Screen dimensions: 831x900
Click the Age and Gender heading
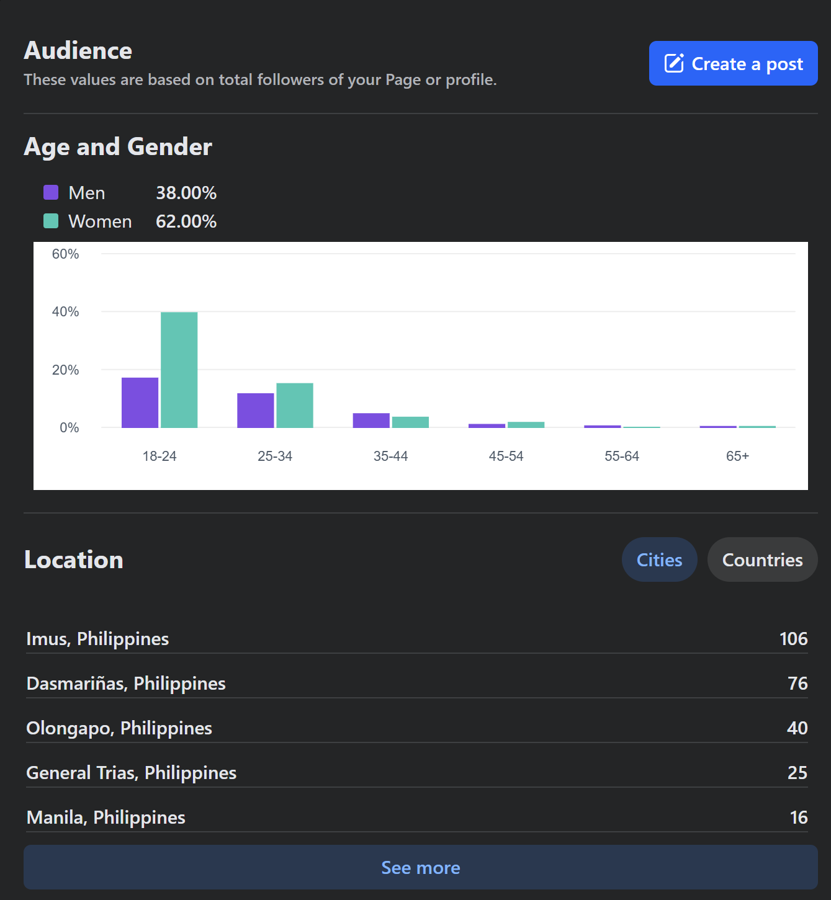pos(118,147)
